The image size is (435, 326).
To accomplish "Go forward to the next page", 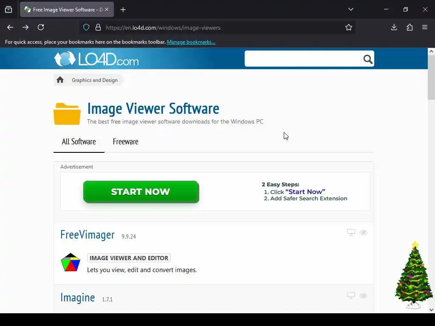I will click(x=25, y=27).
